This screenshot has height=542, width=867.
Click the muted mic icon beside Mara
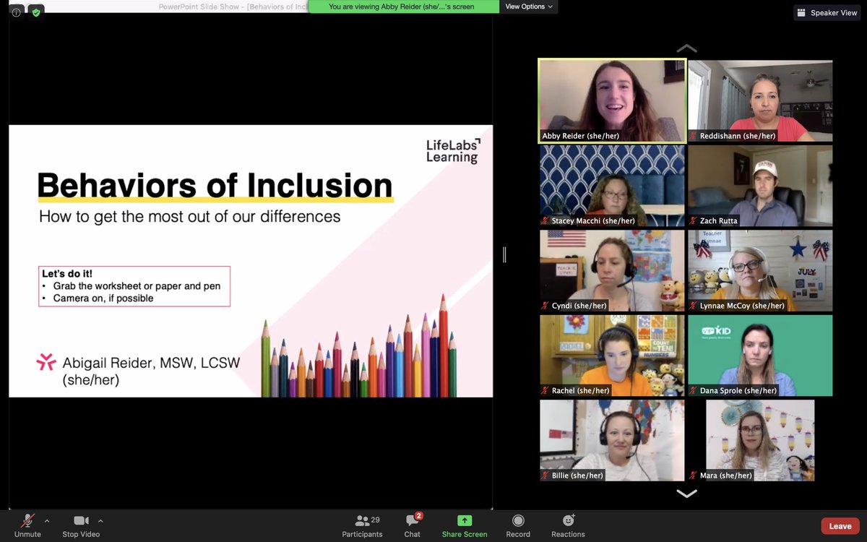(694, 476)
